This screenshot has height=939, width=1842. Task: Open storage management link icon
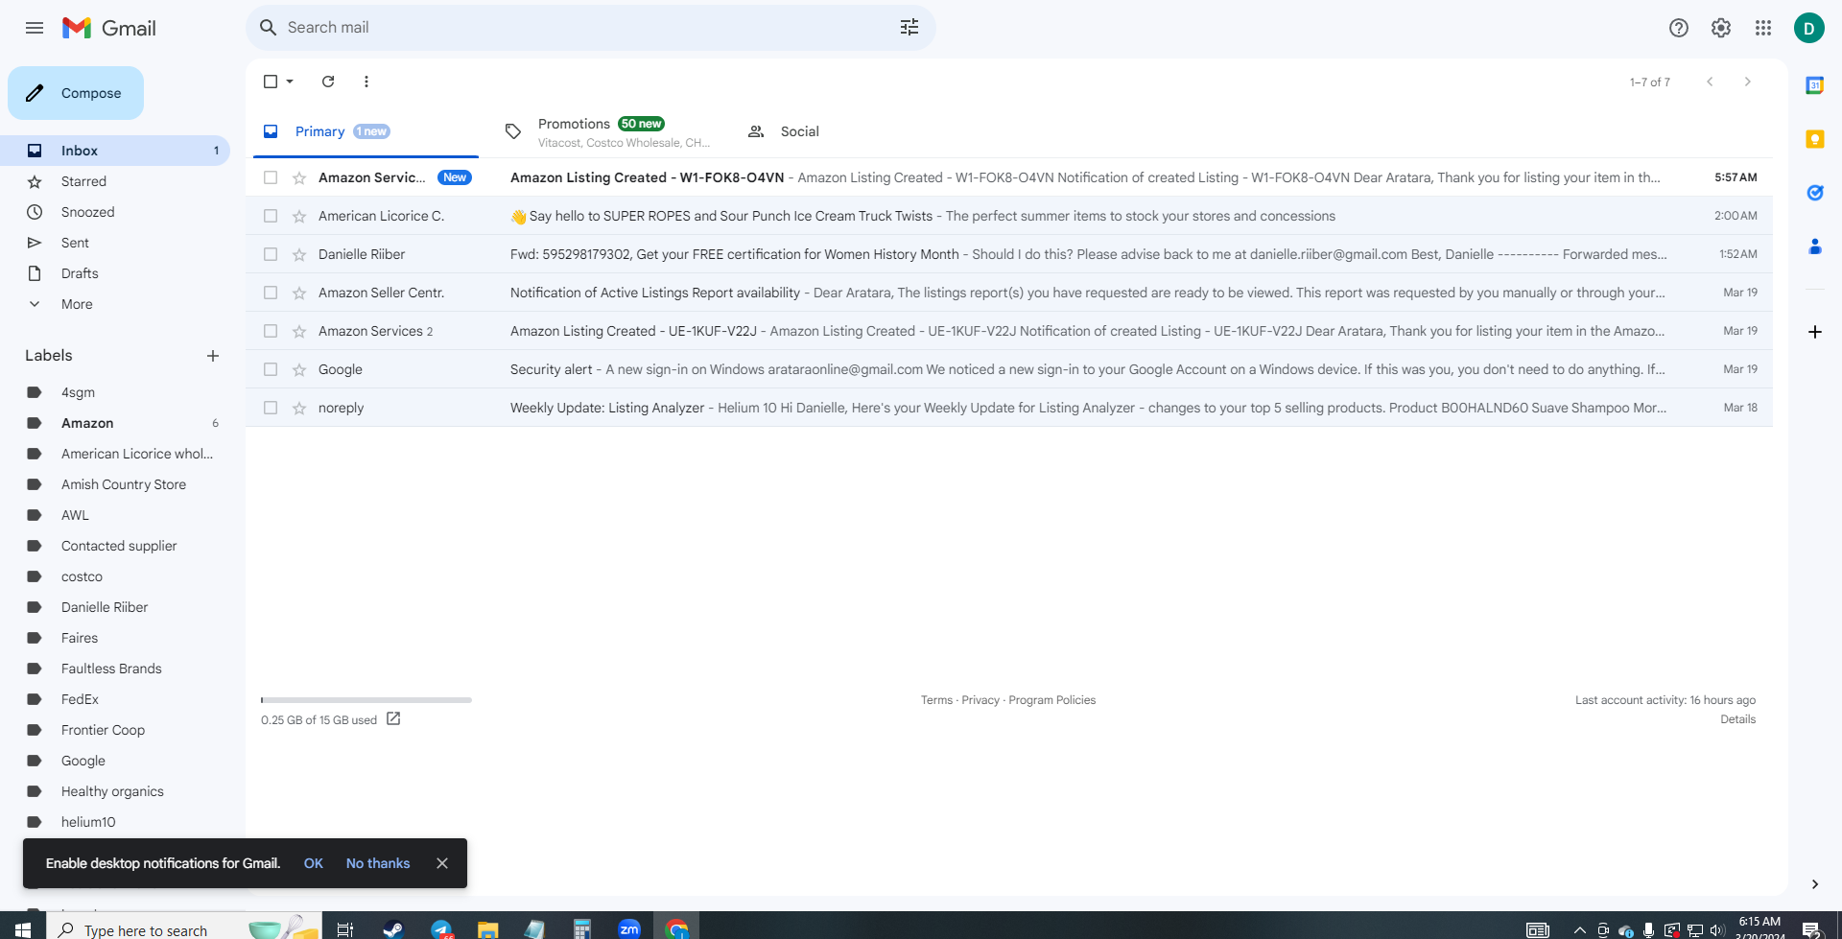393,719
